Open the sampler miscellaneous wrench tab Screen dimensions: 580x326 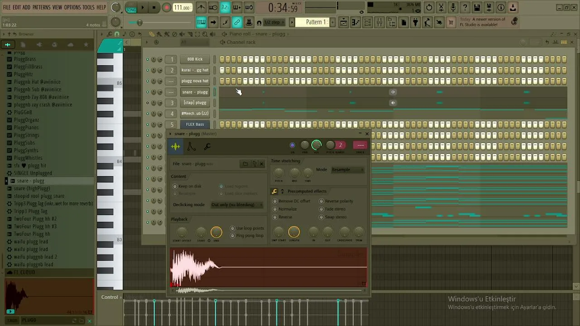[207, 146]
